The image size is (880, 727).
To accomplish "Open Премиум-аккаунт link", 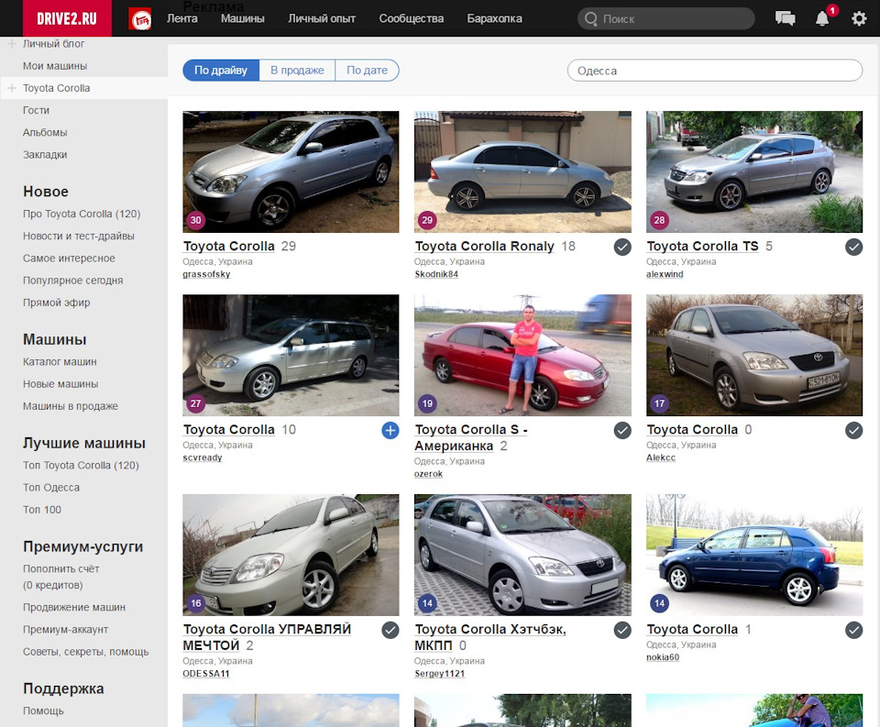I will (x=65, y=629).
